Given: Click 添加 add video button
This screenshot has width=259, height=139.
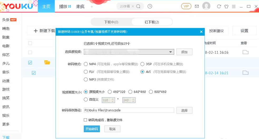Looking at the screenshot, I should click(x=184, y=52).
